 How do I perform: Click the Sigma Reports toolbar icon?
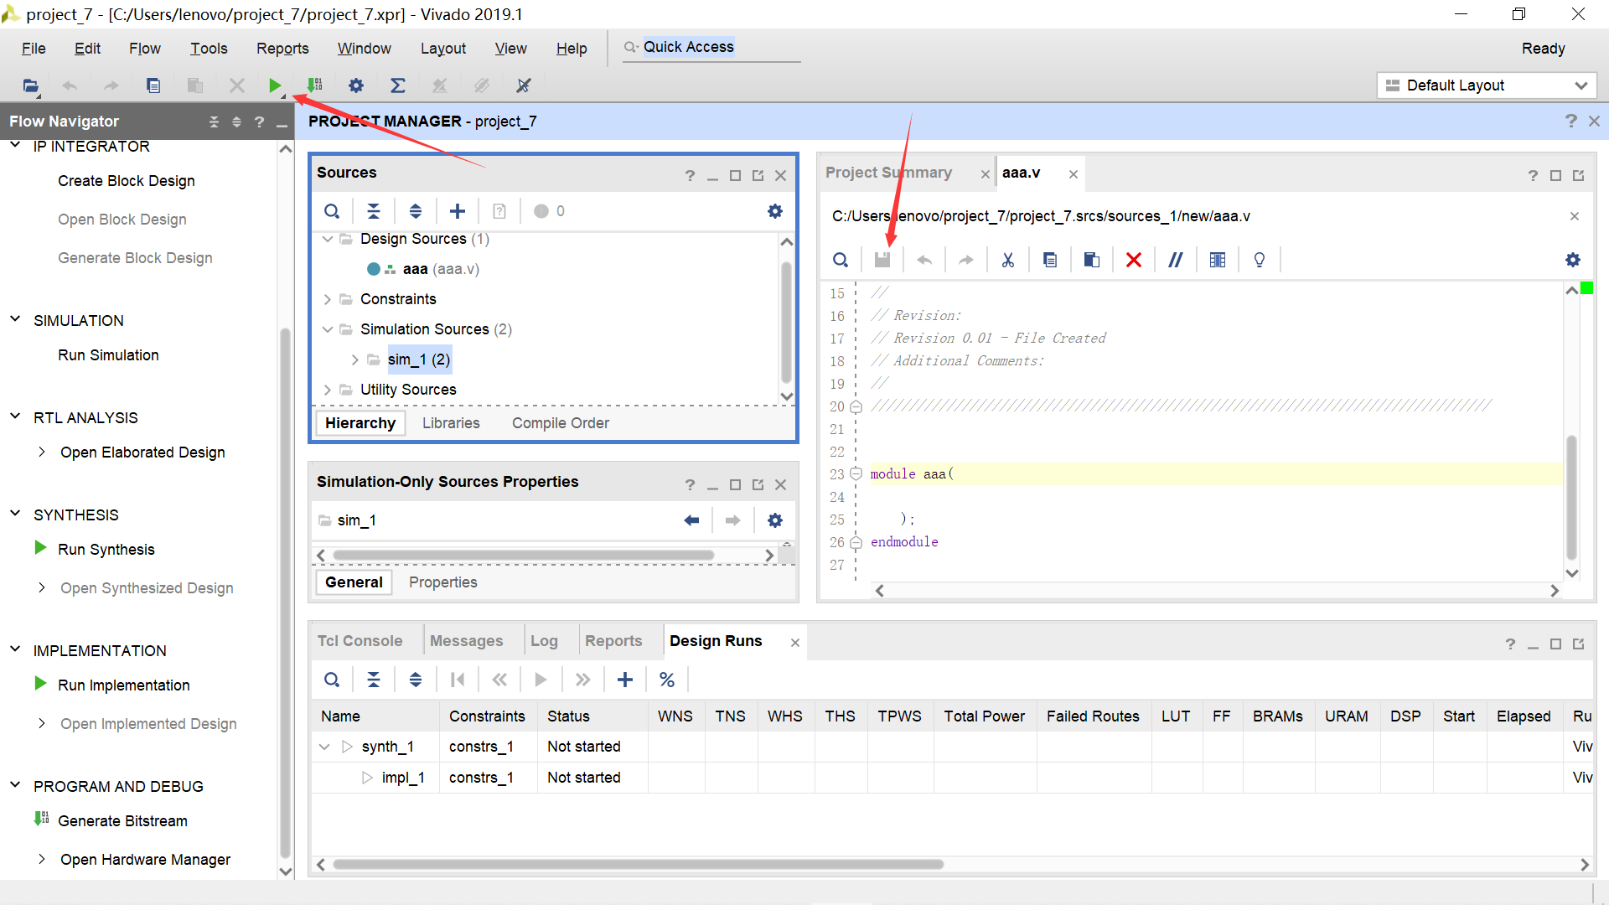tap(398, 85)
